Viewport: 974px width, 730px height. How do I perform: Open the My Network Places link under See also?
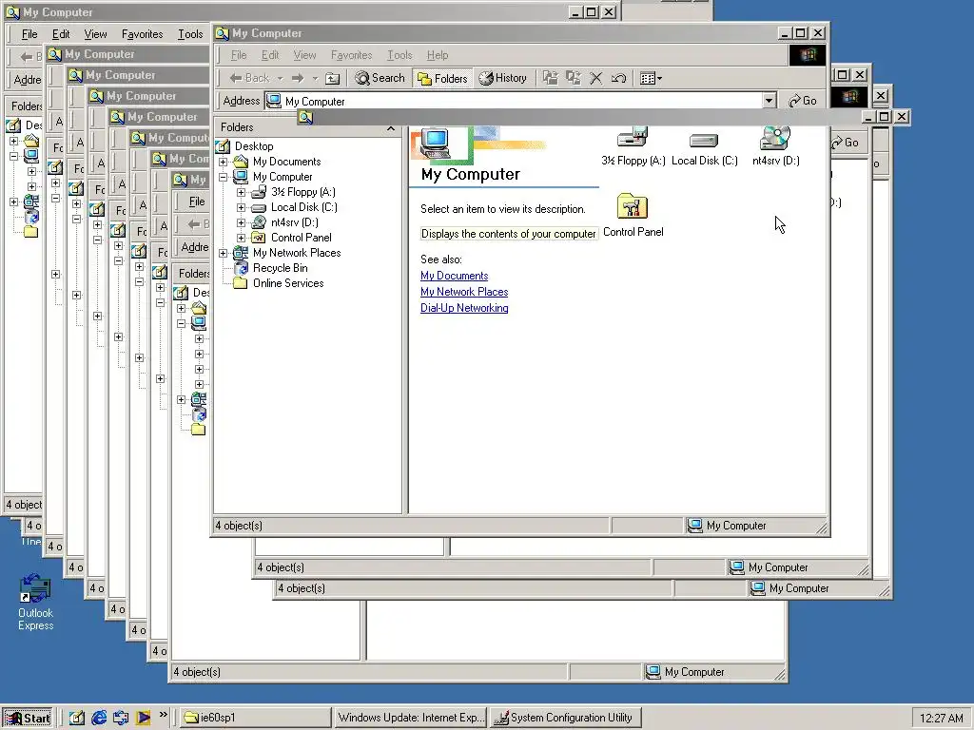pyautogui.click(x=464, y=292)
